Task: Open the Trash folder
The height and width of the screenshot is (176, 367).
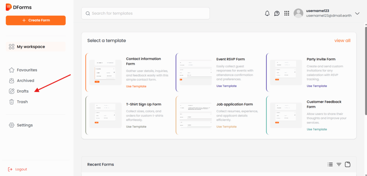Action: point(22,102)
